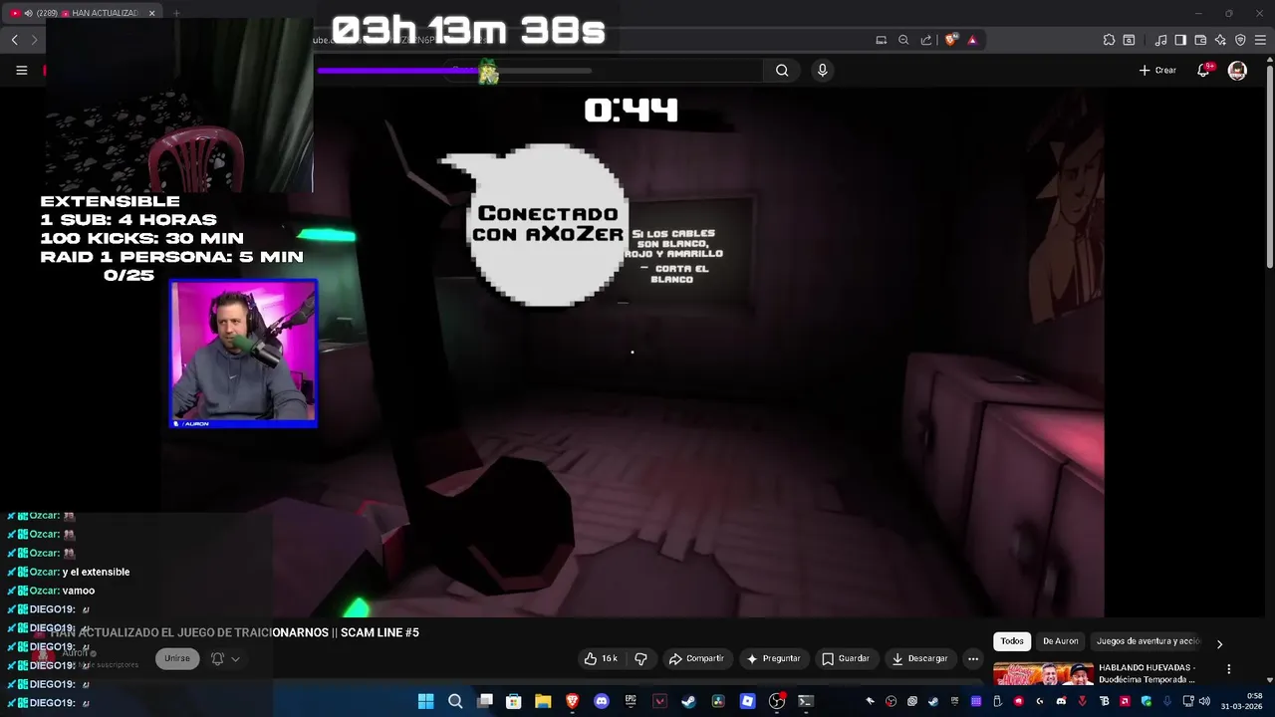Open Brave VPN shield icon

tap(1240, 40)
